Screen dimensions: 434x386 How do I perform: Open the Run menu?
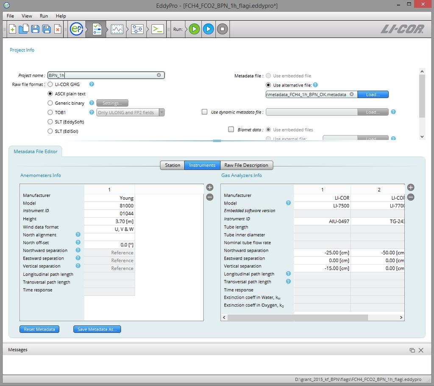pyautogui.click(x=44, y=16)
